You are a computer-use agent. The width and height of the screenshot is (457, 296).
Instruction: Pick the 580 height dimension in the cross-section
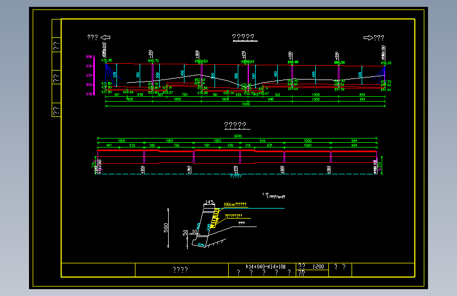(x=166, y=228)
